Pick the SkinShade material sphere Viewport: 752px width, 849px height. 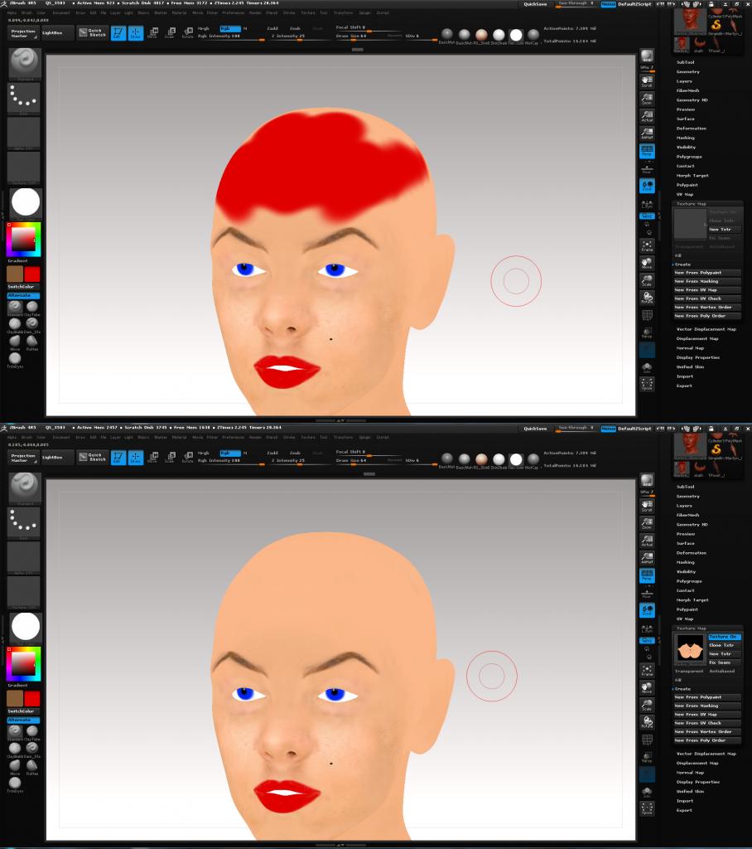click(499, 35)
